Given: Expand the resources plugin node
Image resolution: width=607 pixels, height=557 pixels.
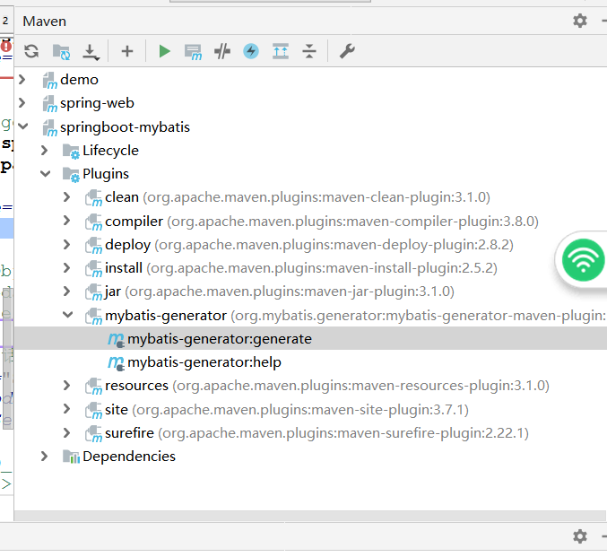Looking at the screenshot, I should (x=67, y=386).
